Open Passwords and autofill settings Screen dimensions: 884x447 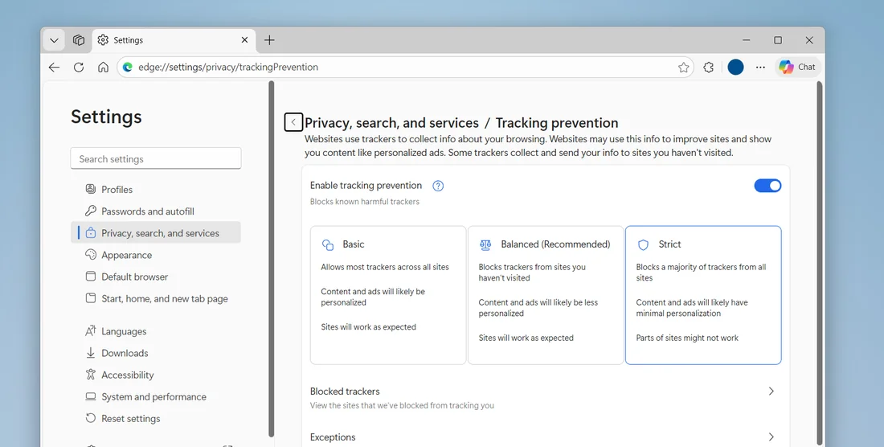[156, 211]
